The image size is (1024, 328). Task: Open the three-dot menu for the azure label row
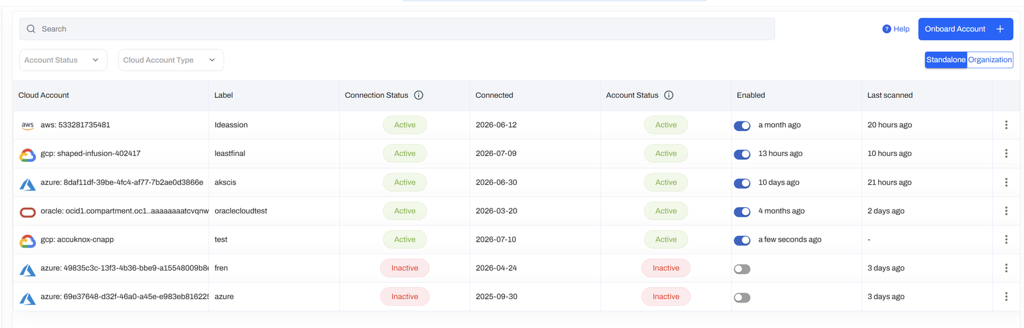tap(1006, 297)
